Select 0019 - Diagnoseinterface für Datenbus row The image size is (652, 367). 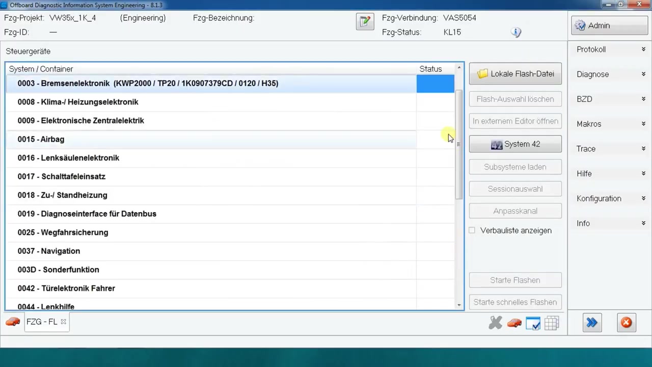(x=230, y=214)
